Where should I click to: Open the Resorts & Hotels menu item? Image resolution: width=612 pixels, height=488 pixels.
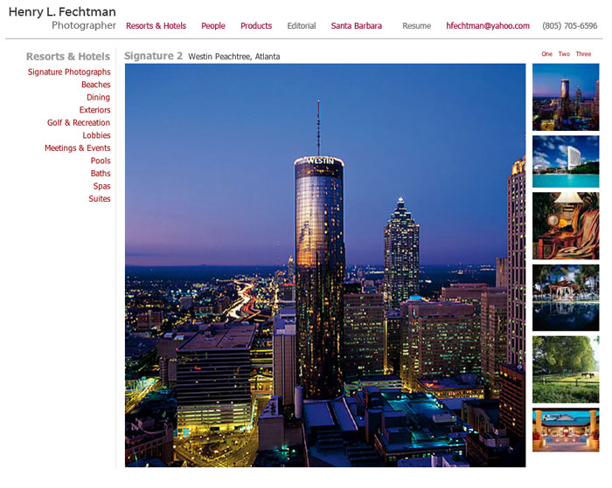coord(156,26)
